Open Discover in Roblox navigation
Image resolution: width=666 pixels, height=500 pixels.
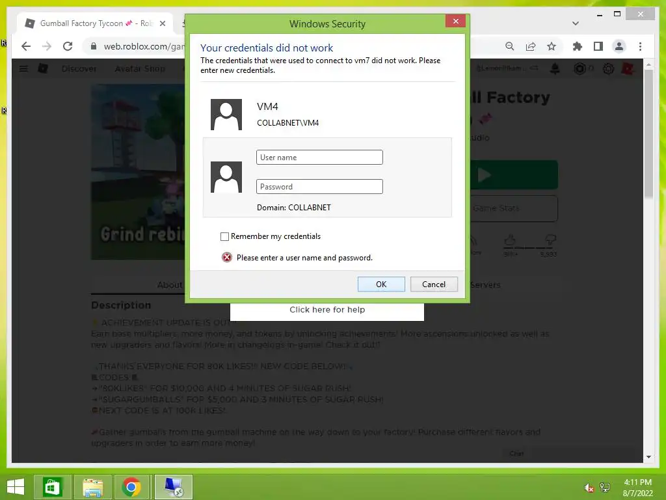(x=79, y=68)
